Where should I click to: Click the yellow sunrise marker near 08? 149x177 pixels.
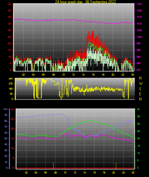tap(53, 166)
